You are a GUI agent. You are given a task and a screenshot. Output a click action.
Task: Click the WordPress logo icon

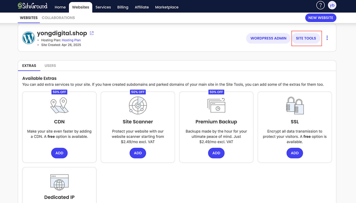tap(28, 38)
